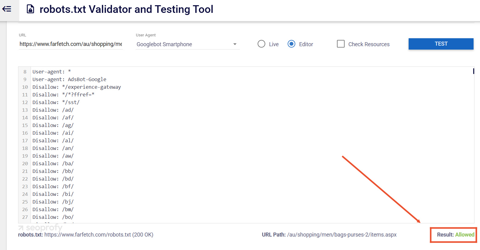Click the 'Disallow: /aw/' line

[x=53, y=156]
